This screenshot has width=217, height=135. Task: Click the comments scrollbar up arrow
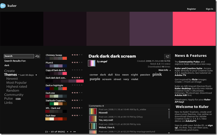(x=169, y=109)
